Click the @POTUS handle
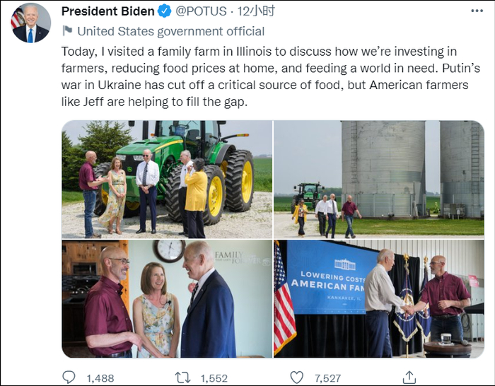This screenshot has height=386, width=495. coord(200,11)
